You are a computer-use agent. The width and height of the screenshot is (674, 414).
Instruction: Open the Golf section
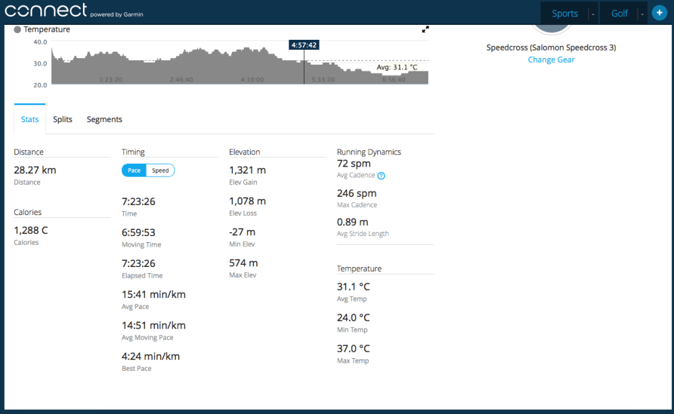[619, 13]
